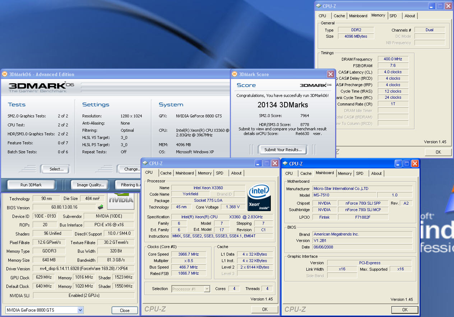Click Submit Your Results button

click(x=283, y=150)
